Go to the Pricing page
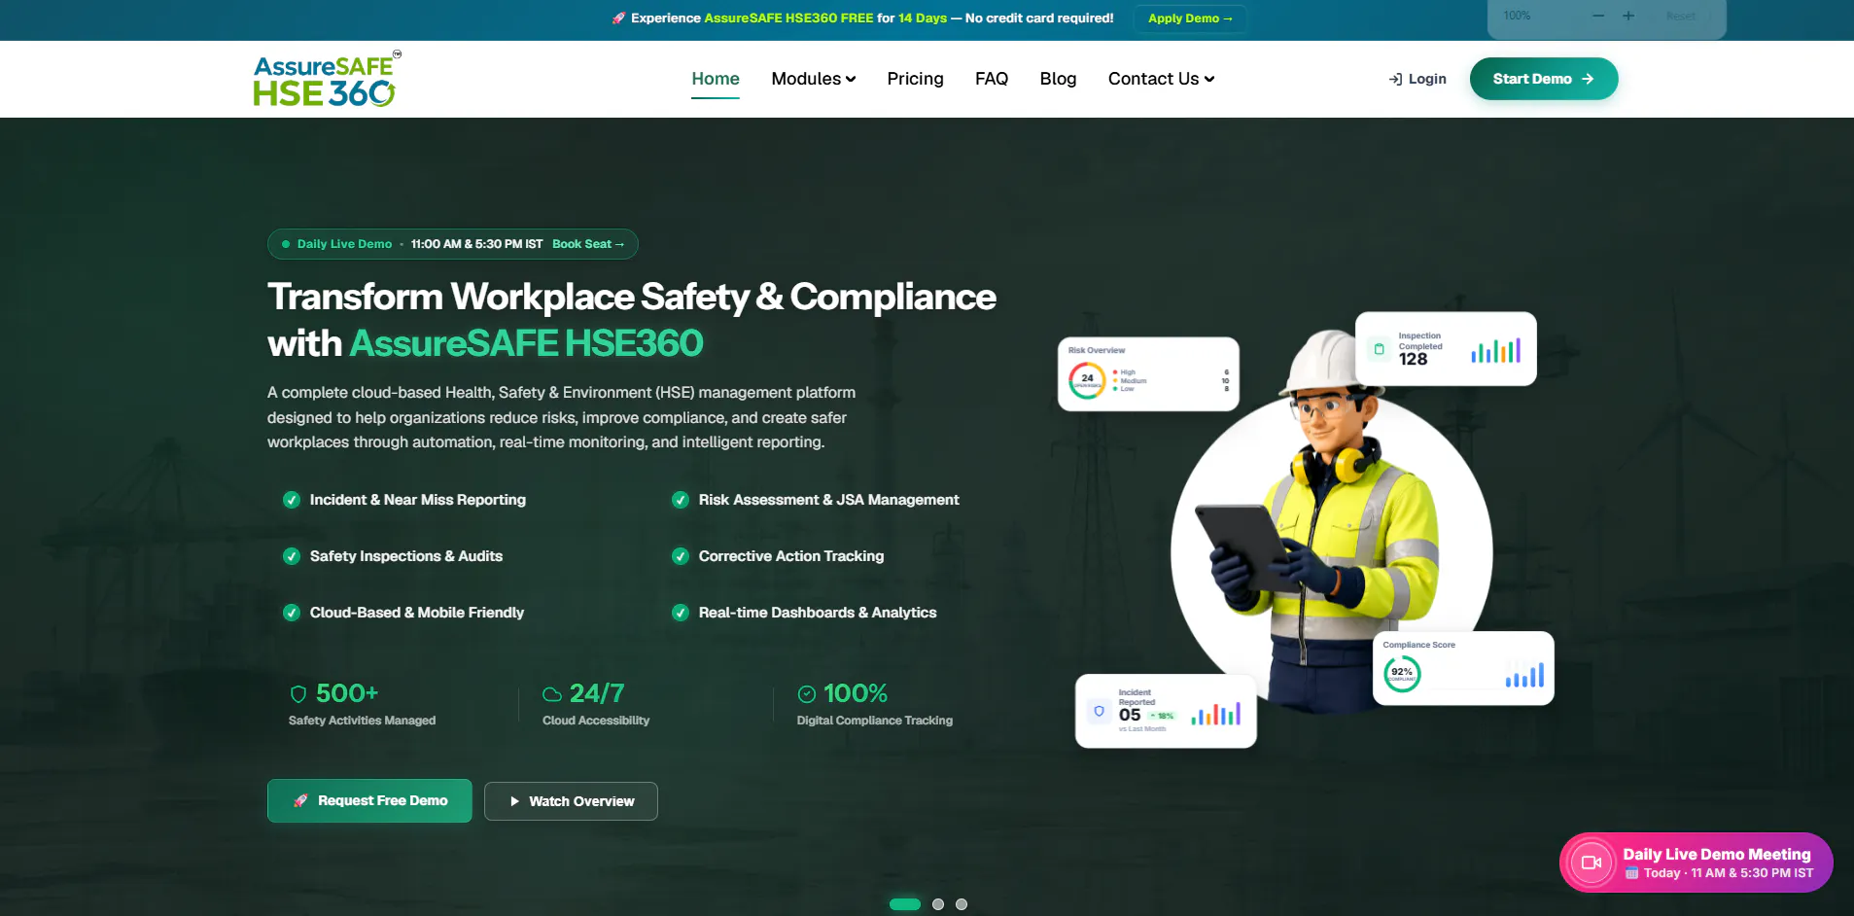This screenshot has height=916, width=1854. [915, 79]
